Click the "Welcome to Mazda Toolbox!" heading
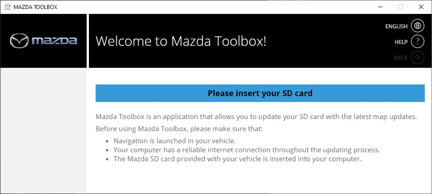The height and width of the screenshot is (194, 432). [x=181, y=41]
